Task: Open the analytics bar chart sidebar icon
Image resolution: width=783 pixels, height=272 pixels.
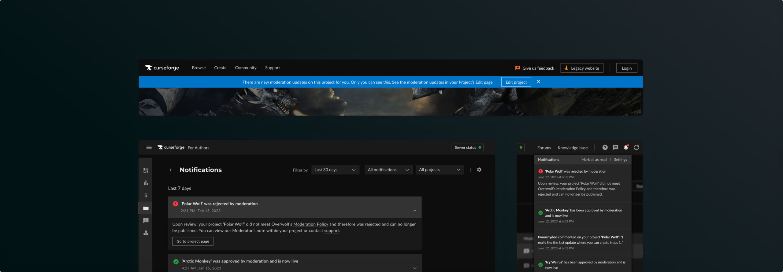Action: 146,183
